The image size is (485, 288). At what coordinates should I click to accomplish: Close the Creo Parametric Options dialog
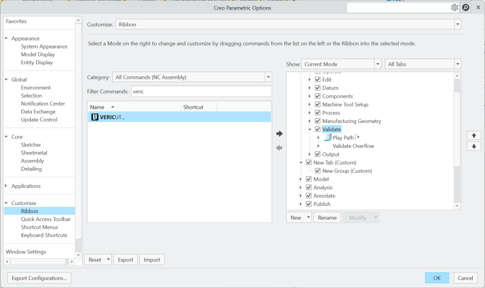[x=478, y=8]
